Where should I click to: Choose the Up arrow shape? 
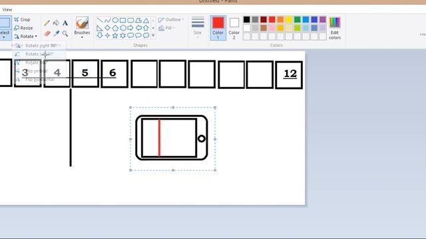coord(146,28)
